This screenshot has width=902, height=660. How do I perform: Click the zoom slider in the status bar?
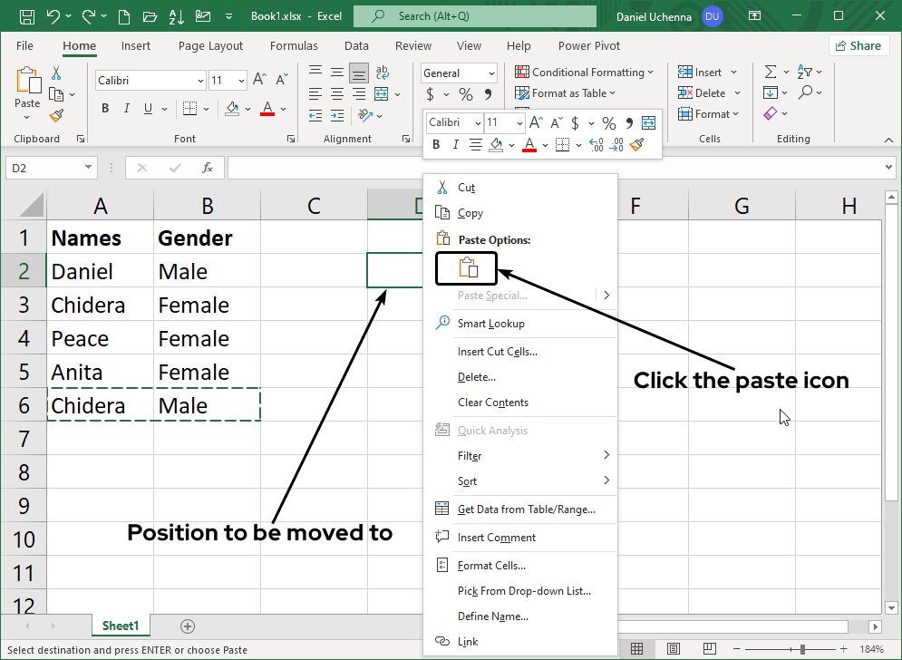pos(802,649)
